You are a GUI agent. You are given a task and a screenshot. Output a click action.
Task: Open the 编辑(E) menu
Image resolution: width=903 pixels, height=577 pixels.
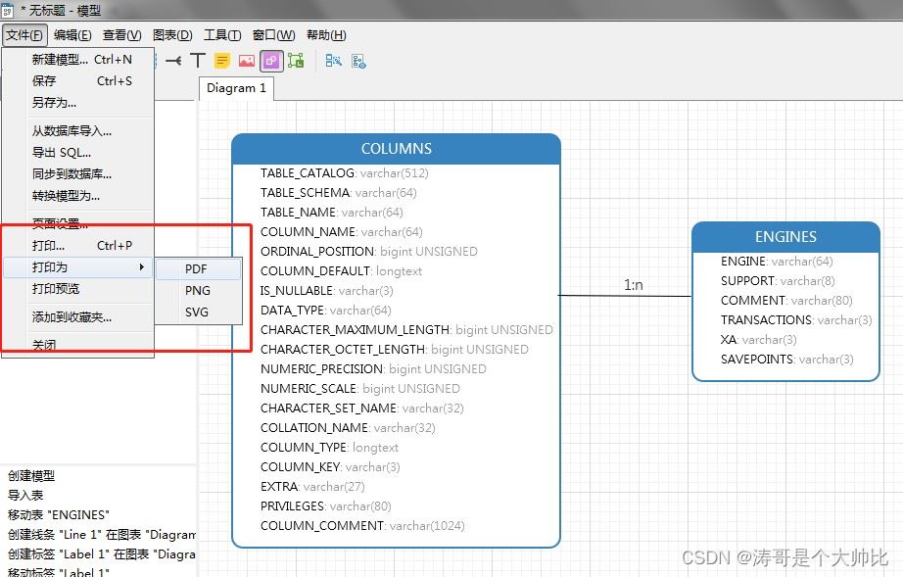(72, 35)
